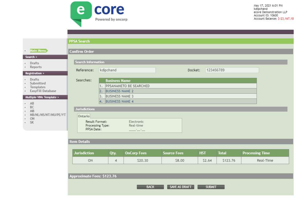Expand the Search menu section
Image resolution: width=302 pixels, height=199 pixels.
[45, 57]
